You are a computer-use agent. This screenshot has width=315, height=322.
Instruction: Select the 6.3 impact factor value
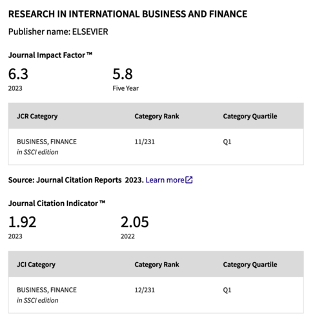click(18, 74)
